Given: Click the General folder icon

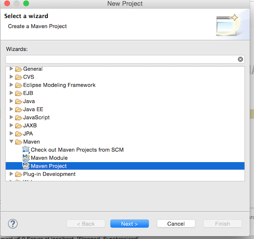Looking at the screenshot, I should tap(19, 69).
